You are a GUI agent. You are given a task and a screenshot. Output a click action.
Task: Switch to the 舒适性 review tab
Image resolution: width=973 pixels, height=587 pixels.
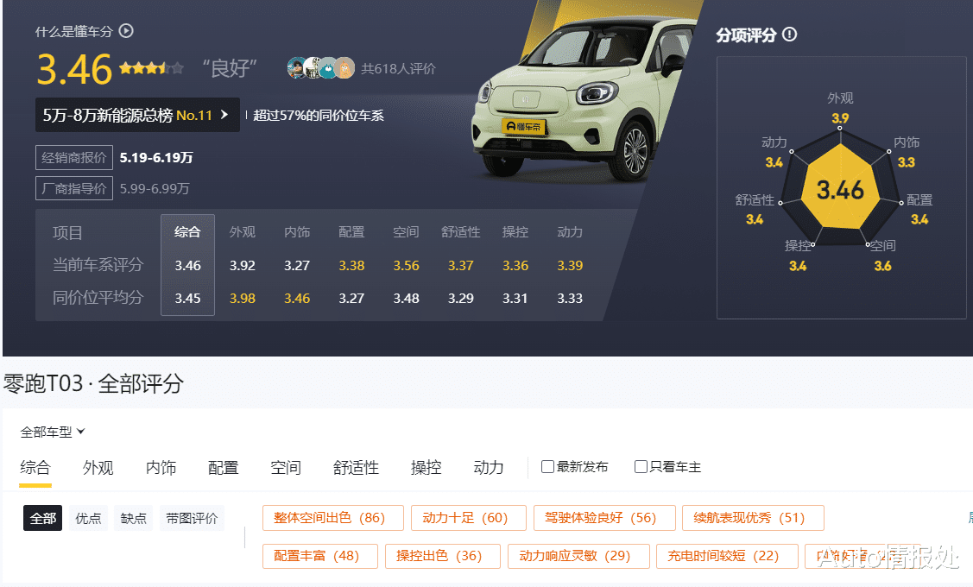click(357, 467)
